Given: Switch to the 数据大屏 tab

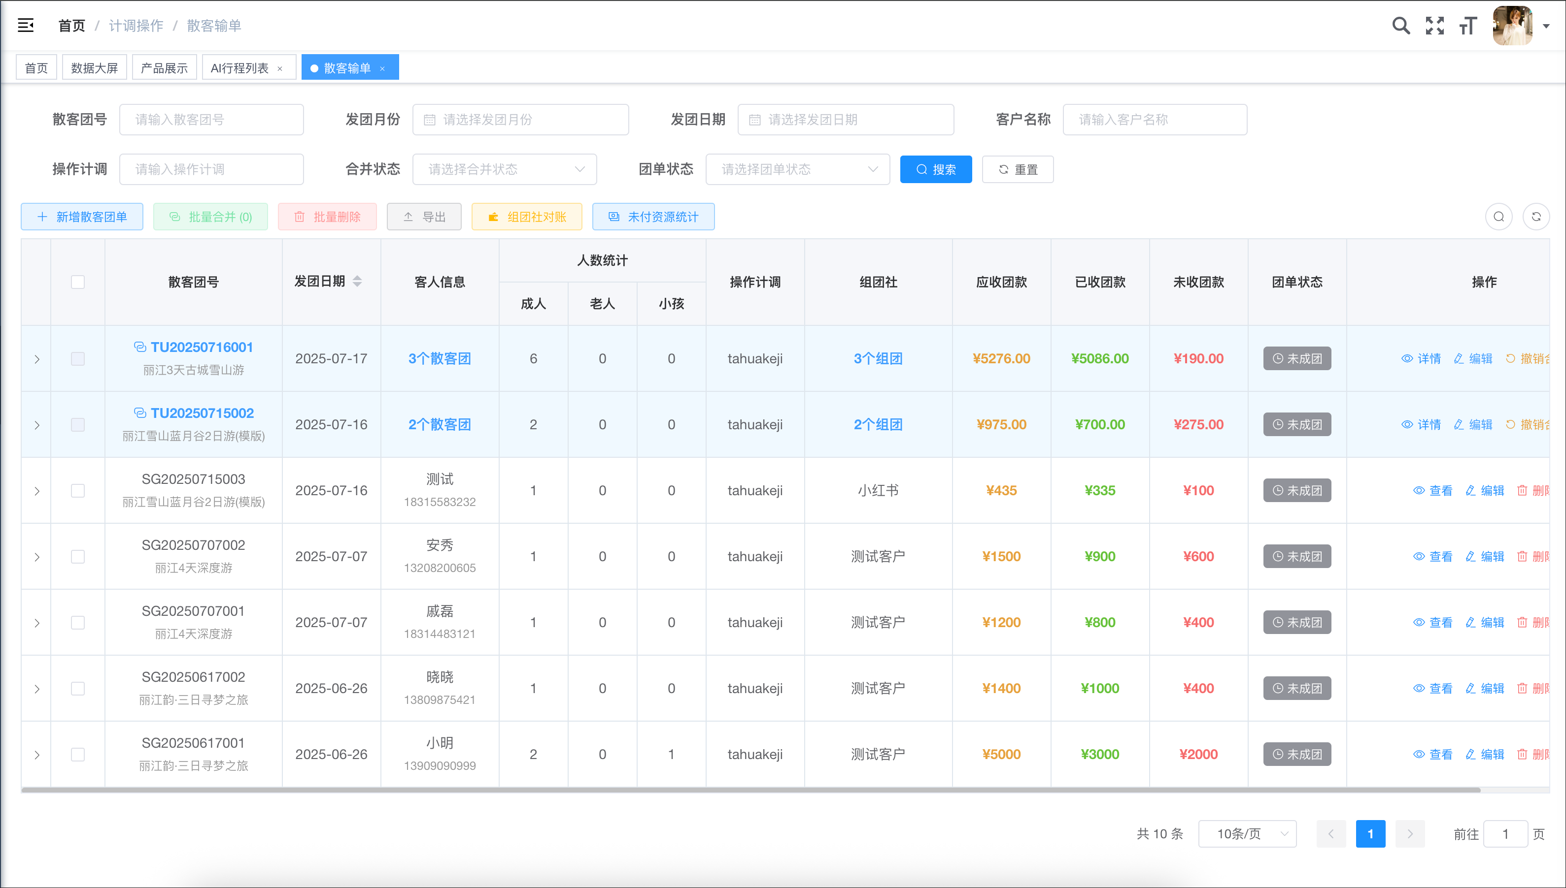Looking at the screenshot, I should pyautogui.click(x=94, y=67).
